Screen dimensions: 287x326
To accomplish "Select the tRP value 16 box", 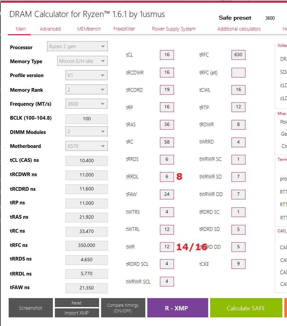I will pyautogui.click(x=167, y=107).
